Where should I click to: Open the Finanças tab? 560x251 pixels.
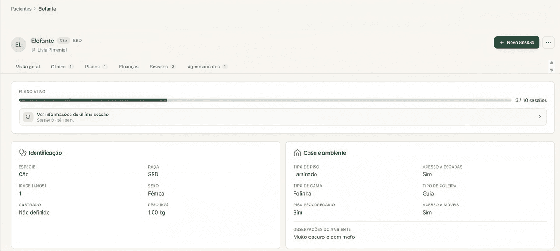click(x=129, y=67)
